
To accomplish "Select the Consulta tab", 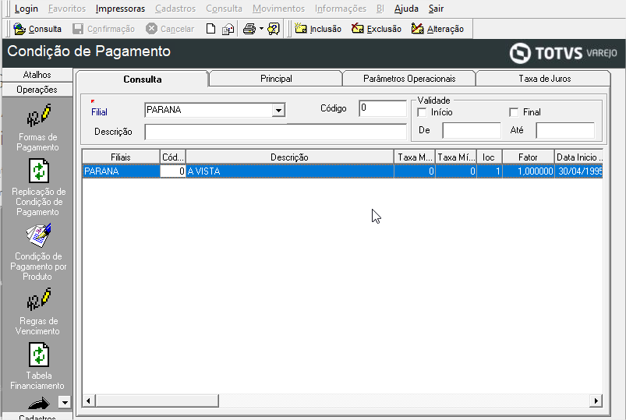I will pos(143,79).
